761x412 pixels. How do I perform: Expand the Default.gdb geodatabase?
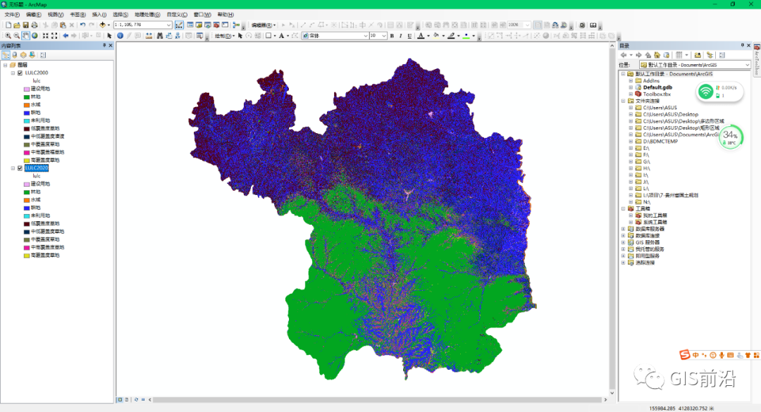(x=631, y=87)
